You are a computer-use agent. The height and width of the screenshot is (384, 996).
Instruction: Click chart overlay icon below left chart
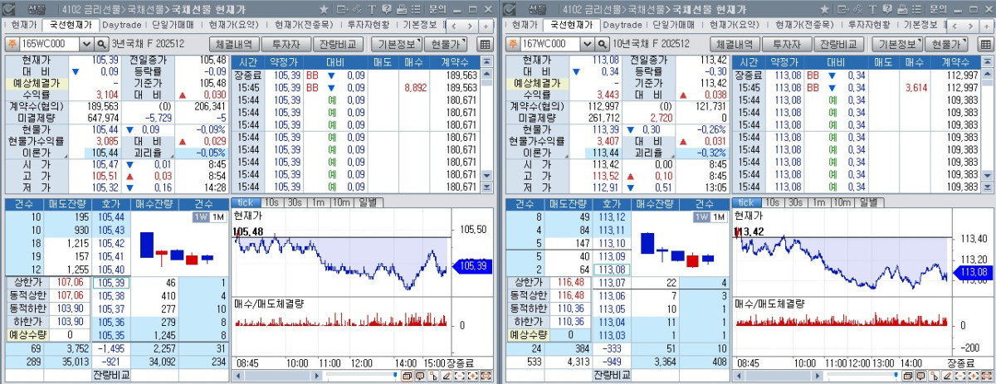tap(407, 376)
